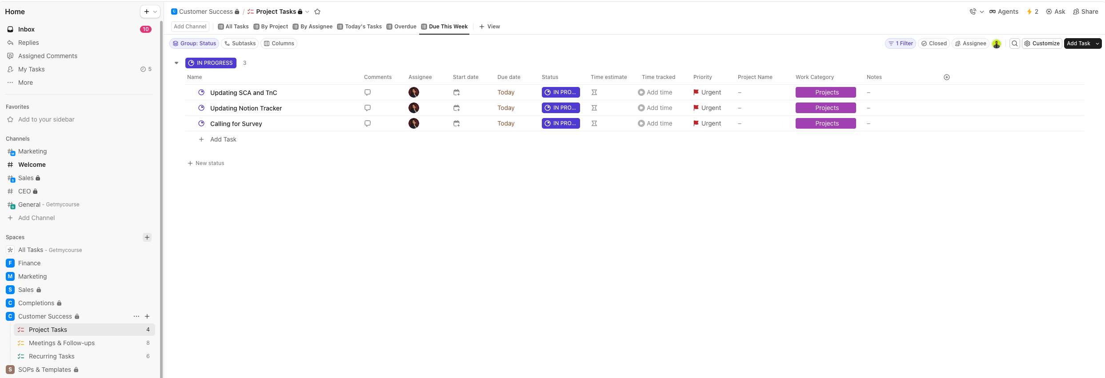Click the Customize button
This screenshot has width=1105, height=378.
(x=1042, y=43)
